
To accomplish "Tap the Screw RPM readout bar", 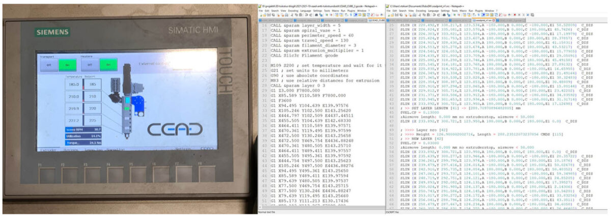I will coord(85,130).
